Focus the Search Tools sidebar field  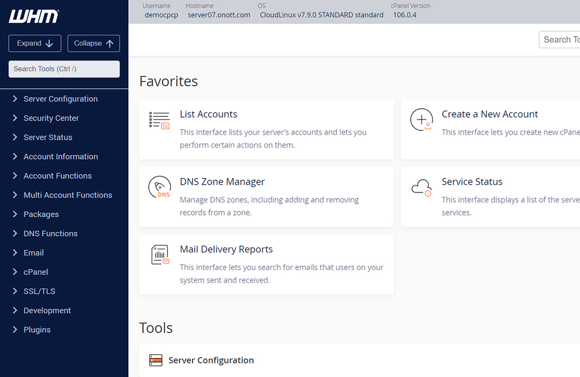[x=64, y=69]
